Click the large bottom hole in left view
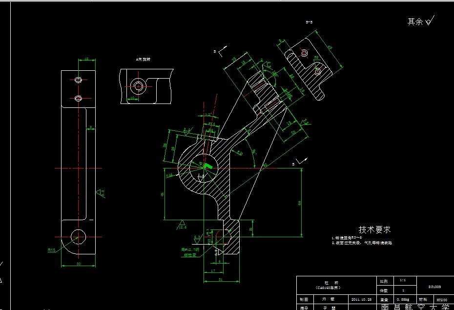 point(78,237)
